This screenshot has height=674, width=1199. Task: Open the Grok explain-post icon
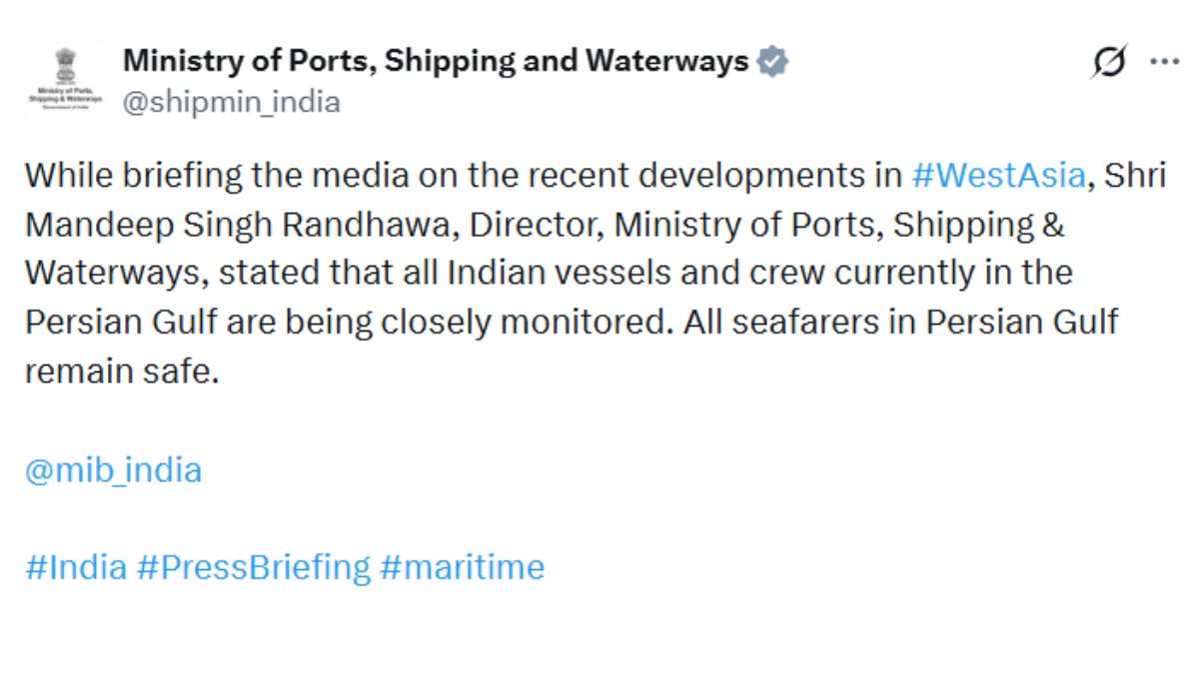(x=1107, y=63)
